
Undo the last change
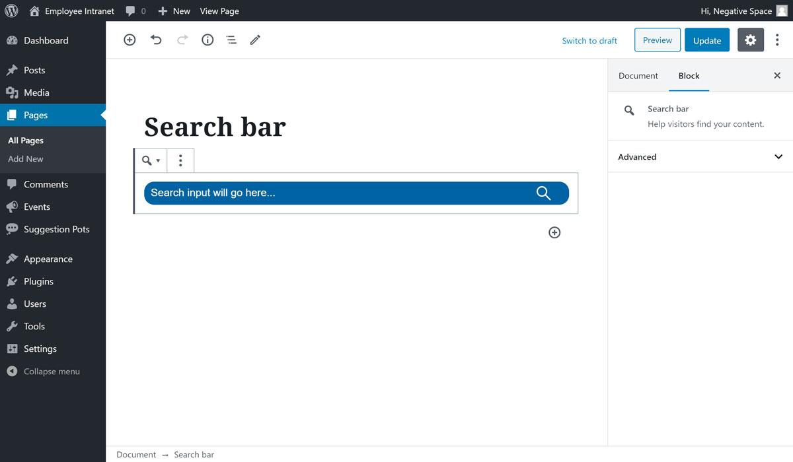[x=156, y=40]
